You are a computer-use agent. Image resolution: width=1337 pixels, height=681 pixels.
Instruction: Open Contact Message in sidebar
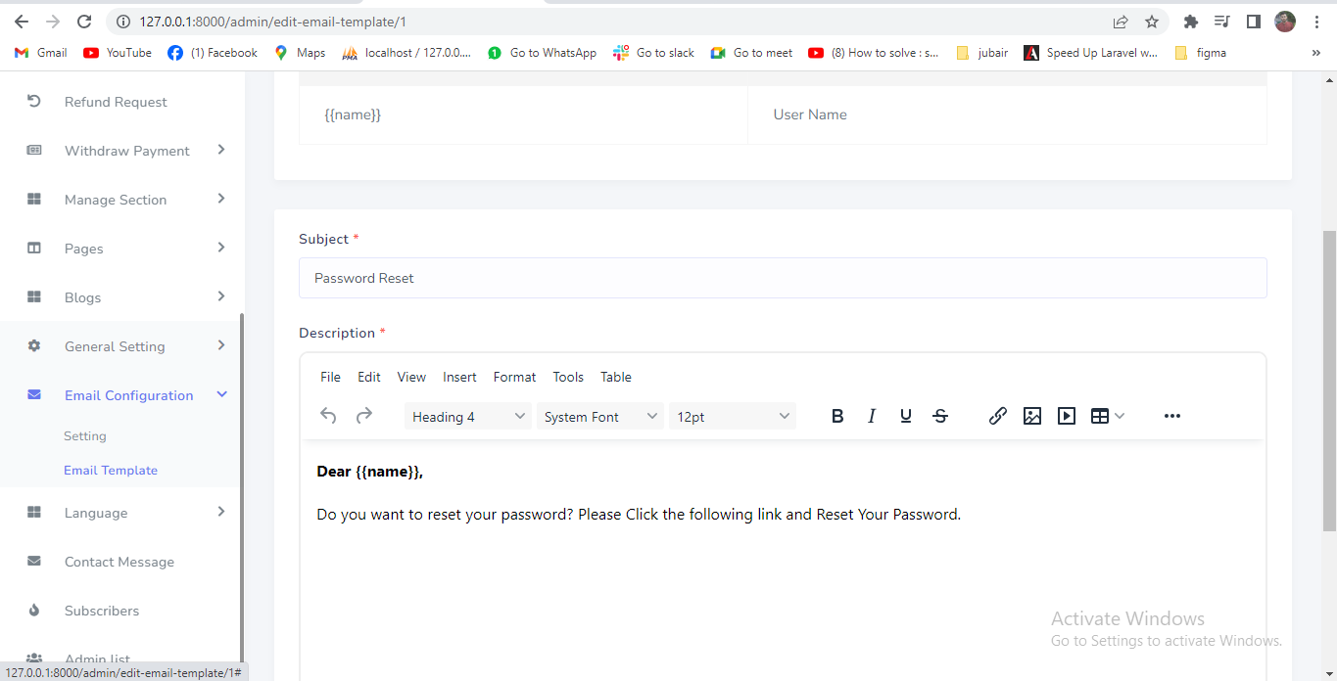click(x=119, y=562)
